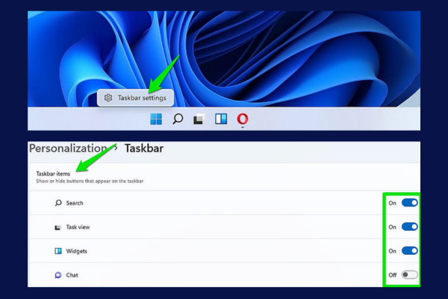This screenshot has width=448, height=299.
Task: Open Taskbar settings context menu entry
Action: click(135, 98)
